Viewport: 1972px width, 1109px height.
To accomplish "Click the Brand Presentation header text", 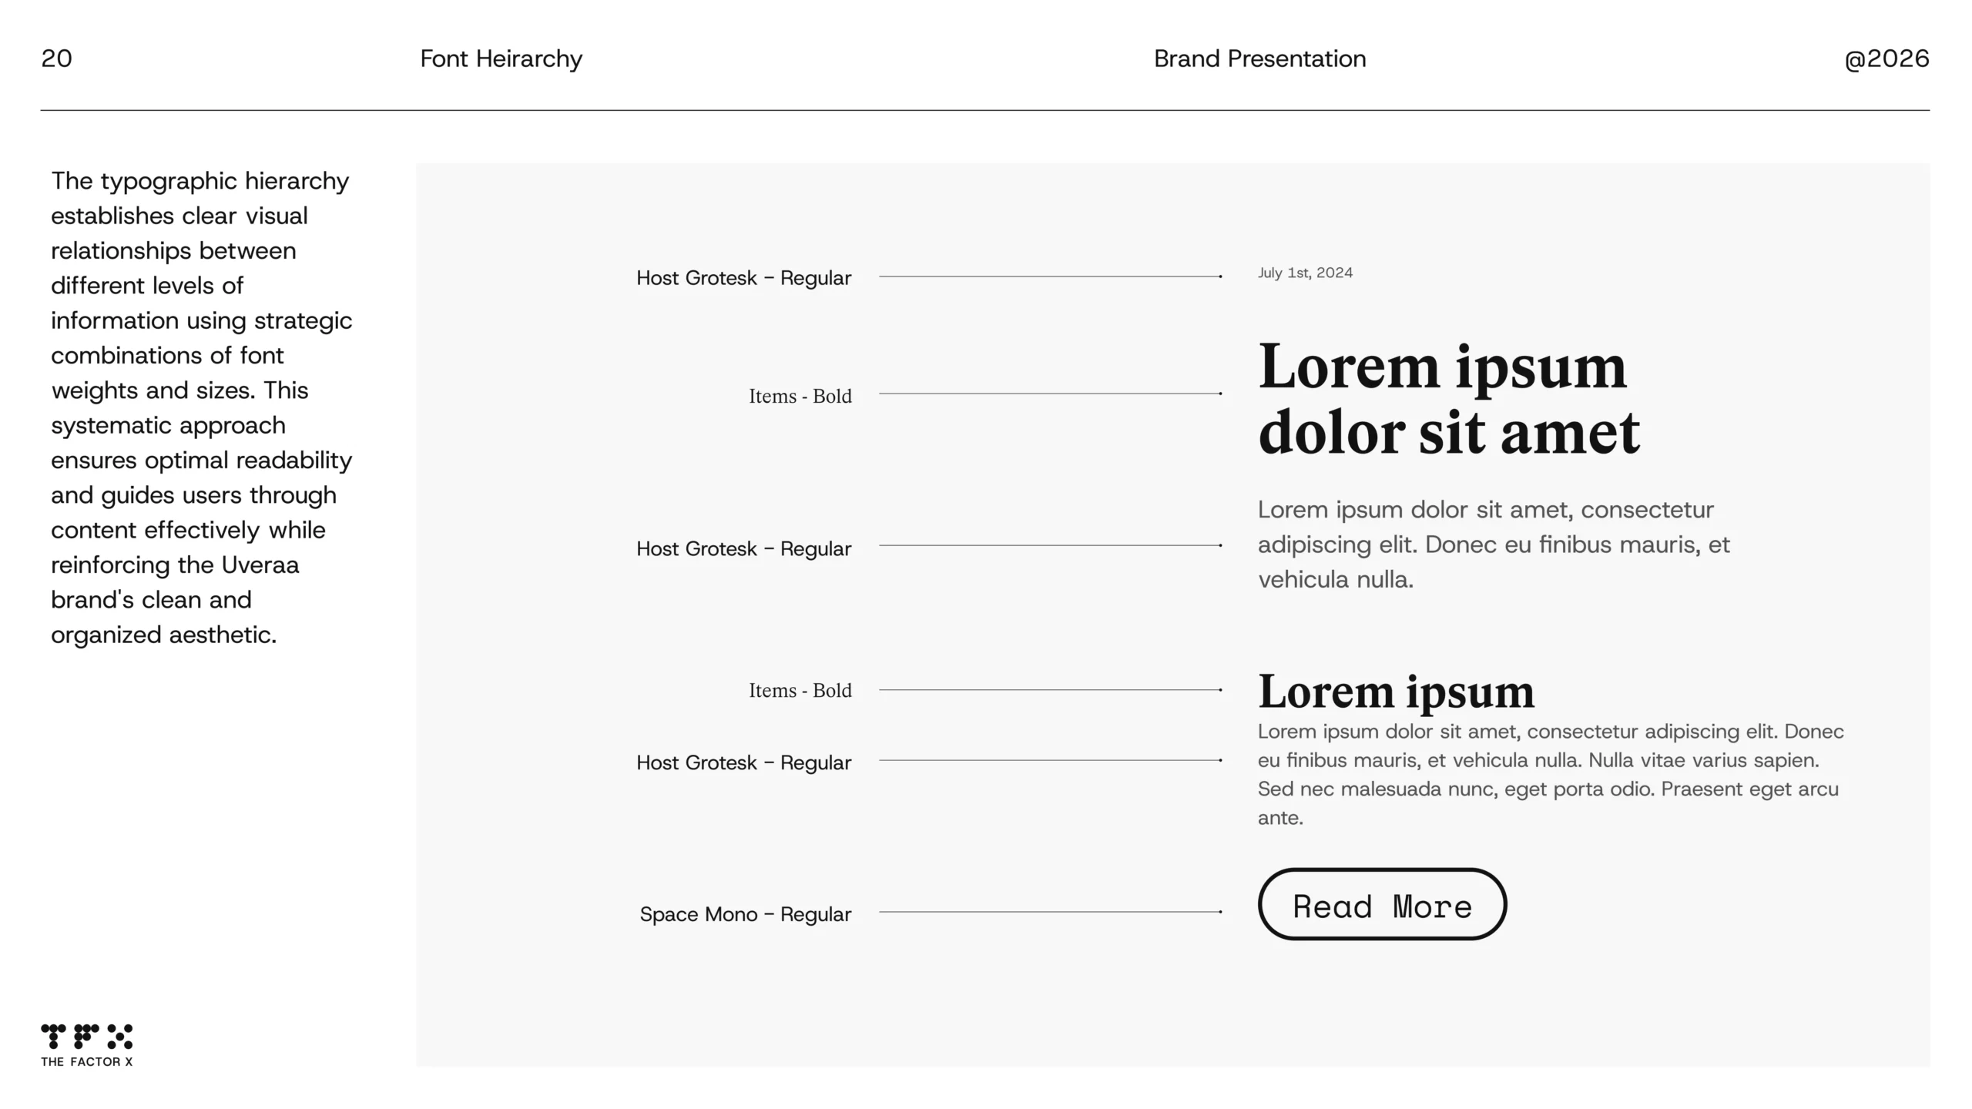I will pyautogui.click(x=1259, y=59).
